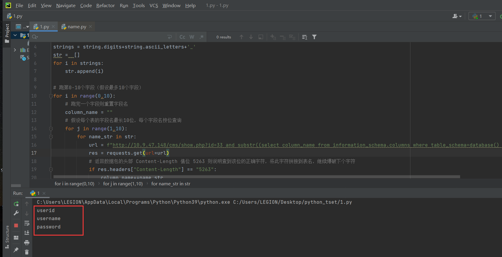This screenshot has height=257, width=502.
Task: Open search history magnifier dropdown
Action: [x=35, y=37]
